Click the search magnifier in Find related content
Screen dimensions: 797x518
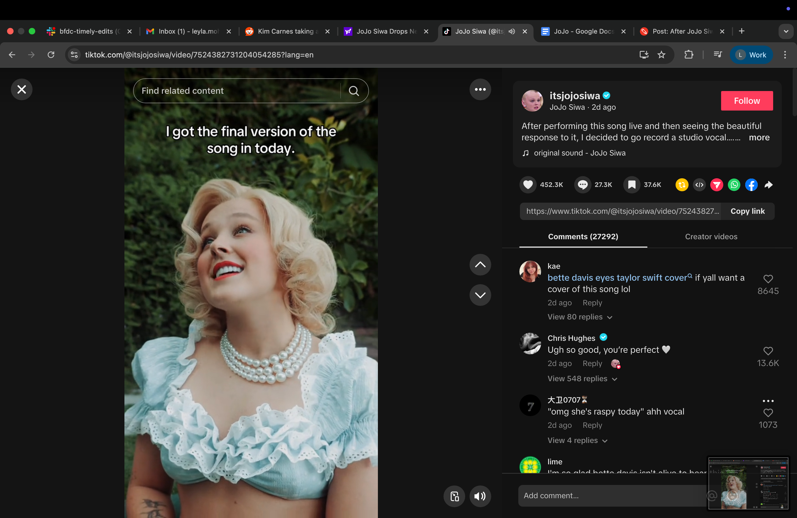[354, 91]
